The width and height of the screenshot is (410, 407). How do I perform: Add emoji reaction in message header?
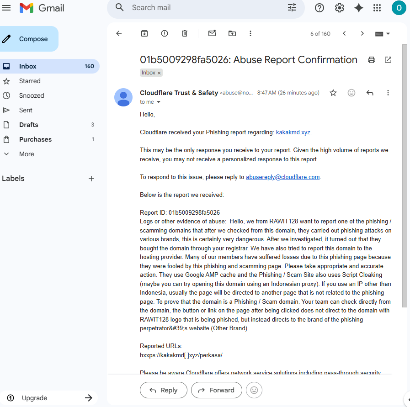351,93
